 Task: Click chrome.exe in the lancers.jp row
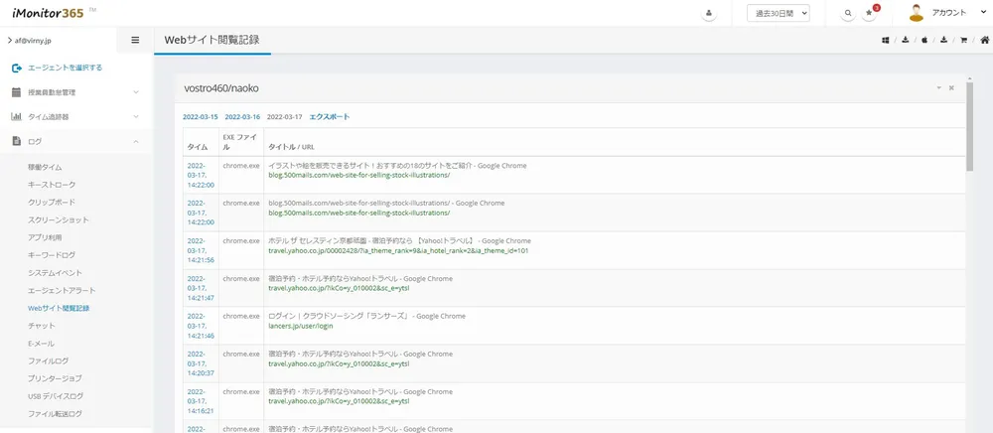[241, 317]
